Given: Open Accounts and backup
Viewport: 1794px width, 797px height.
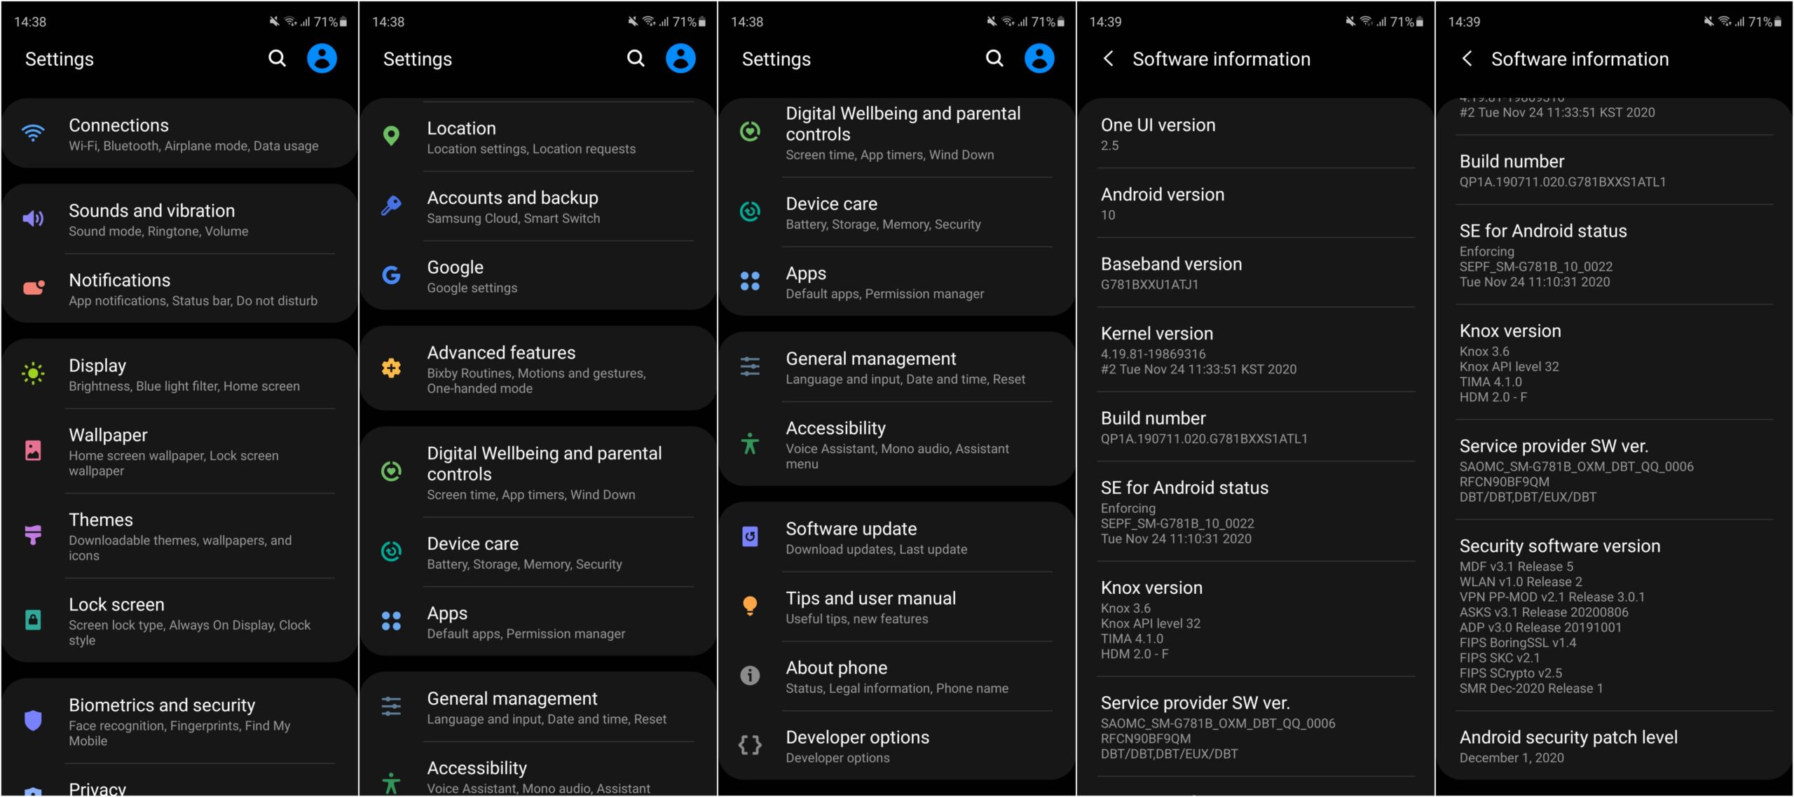Looking at the screenshot, I should click(538, 207).
